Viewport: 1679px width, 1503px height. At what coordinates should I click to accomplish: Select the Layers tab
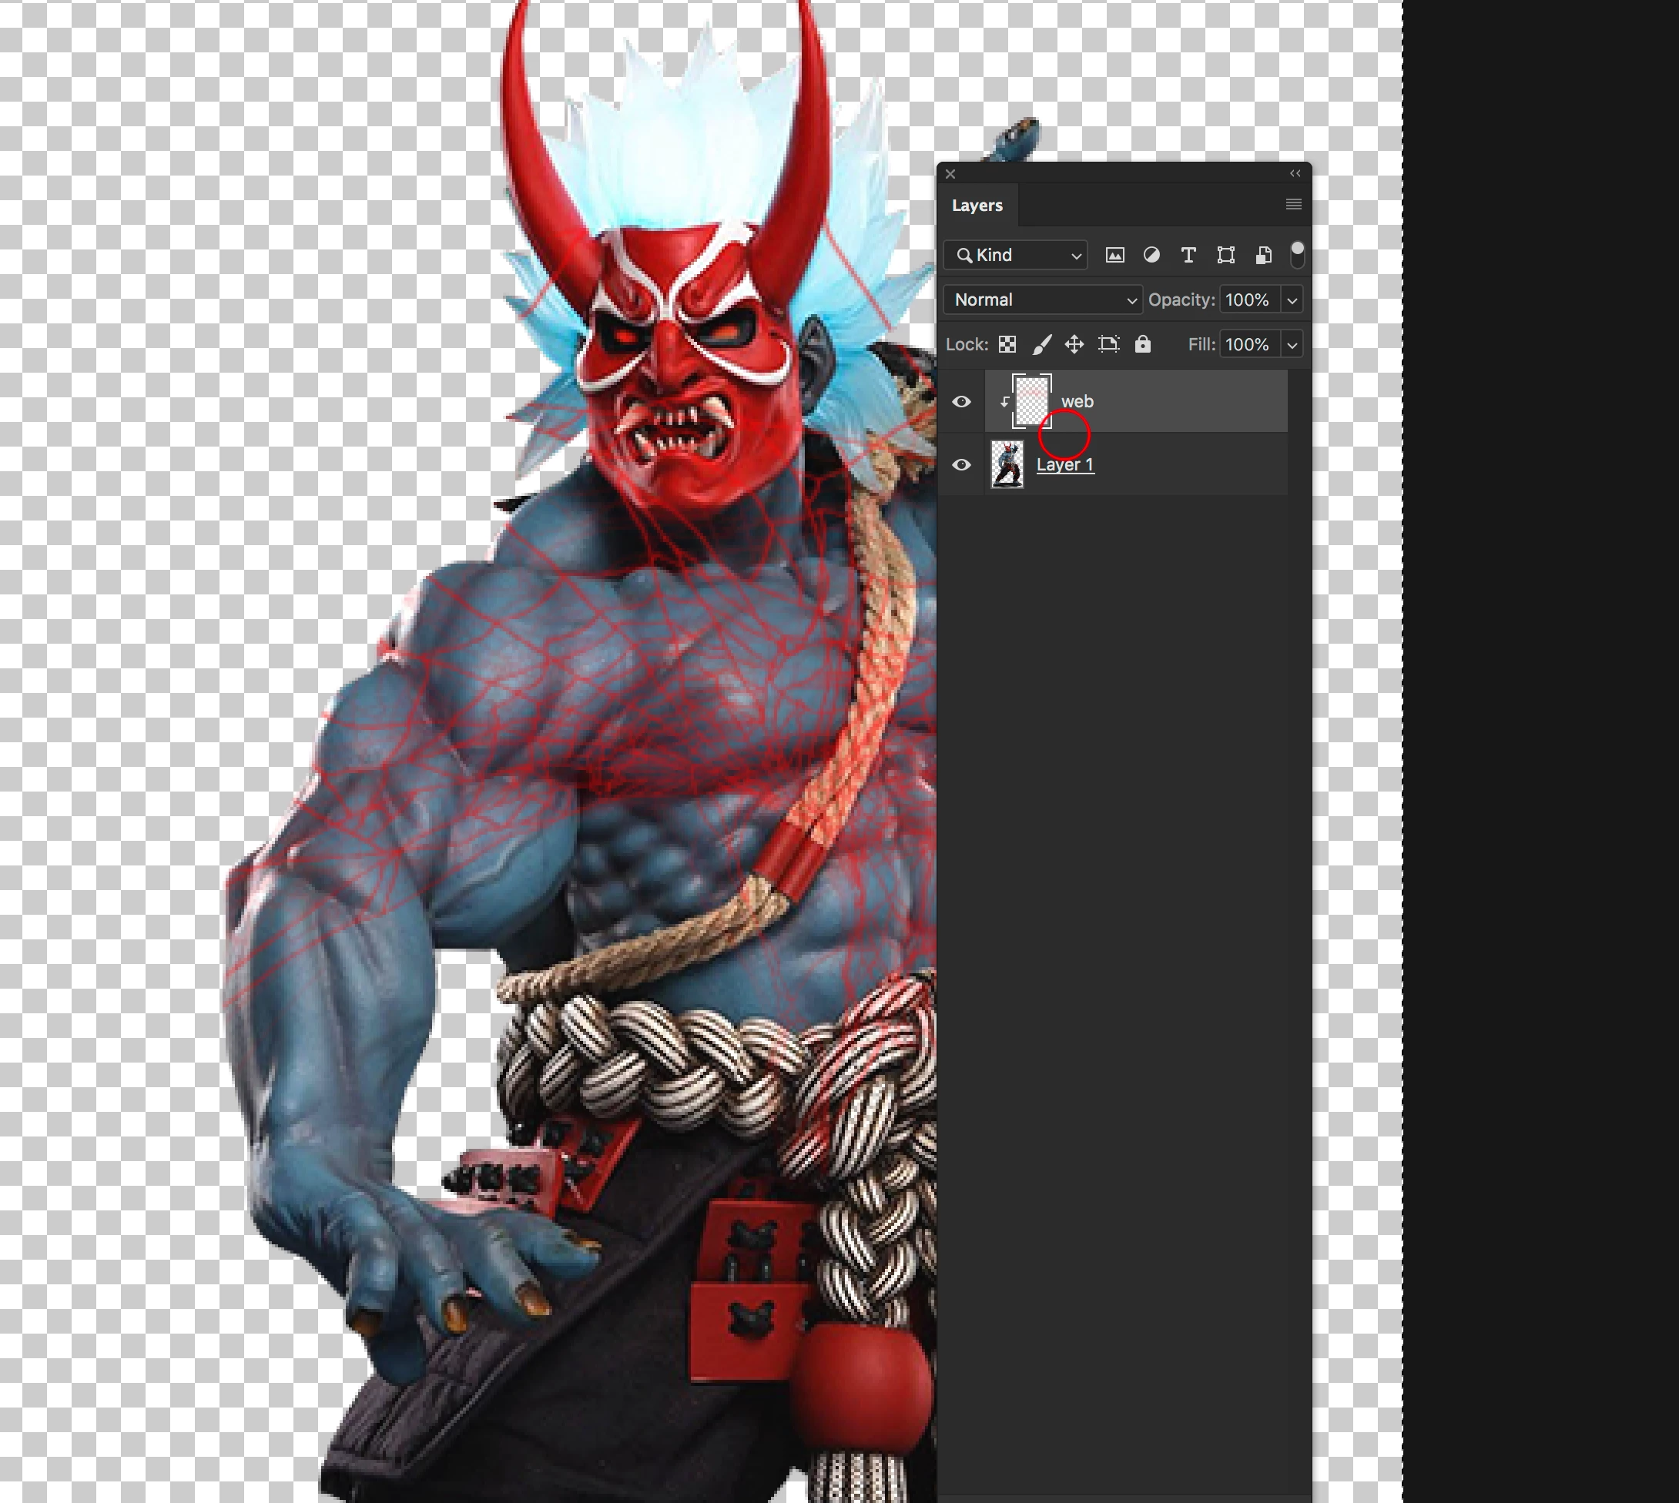[977, 206]
